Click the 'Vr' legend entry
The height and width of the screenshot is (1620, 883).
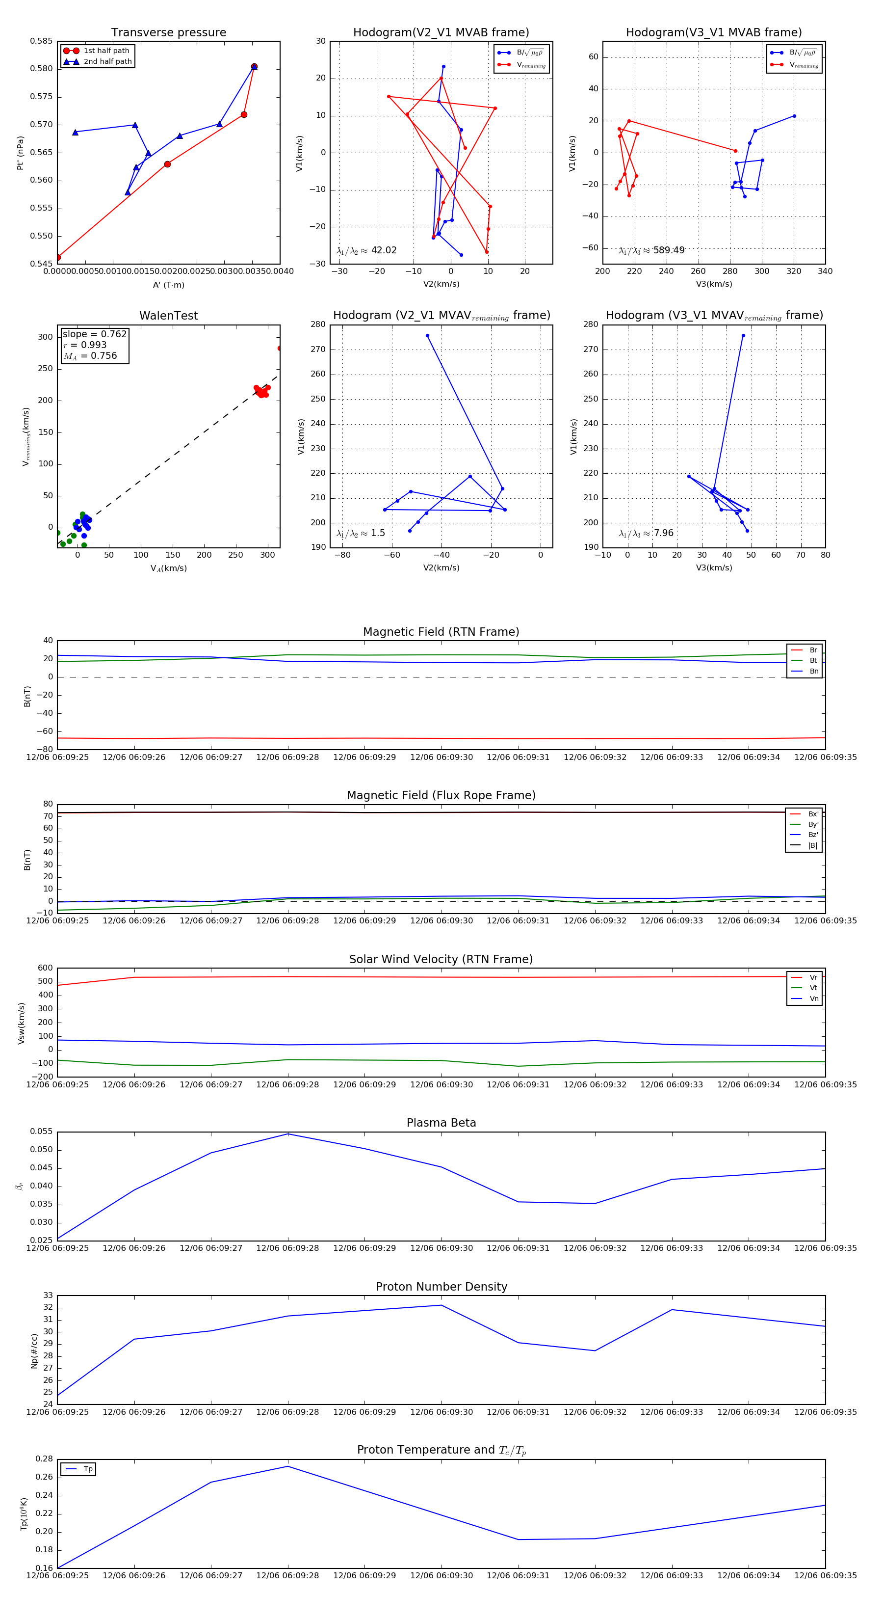(x=805, y=978)
